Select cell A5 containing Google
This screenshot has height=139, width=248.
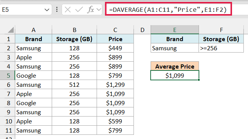(33, 75)
